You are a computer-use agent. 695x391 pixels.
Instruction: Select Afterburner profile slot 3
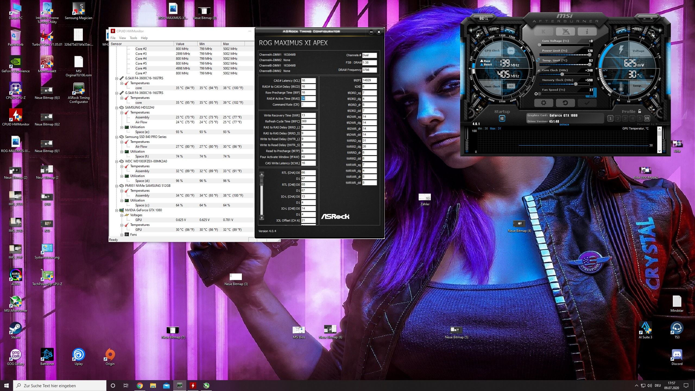click(x=625, y=118)
